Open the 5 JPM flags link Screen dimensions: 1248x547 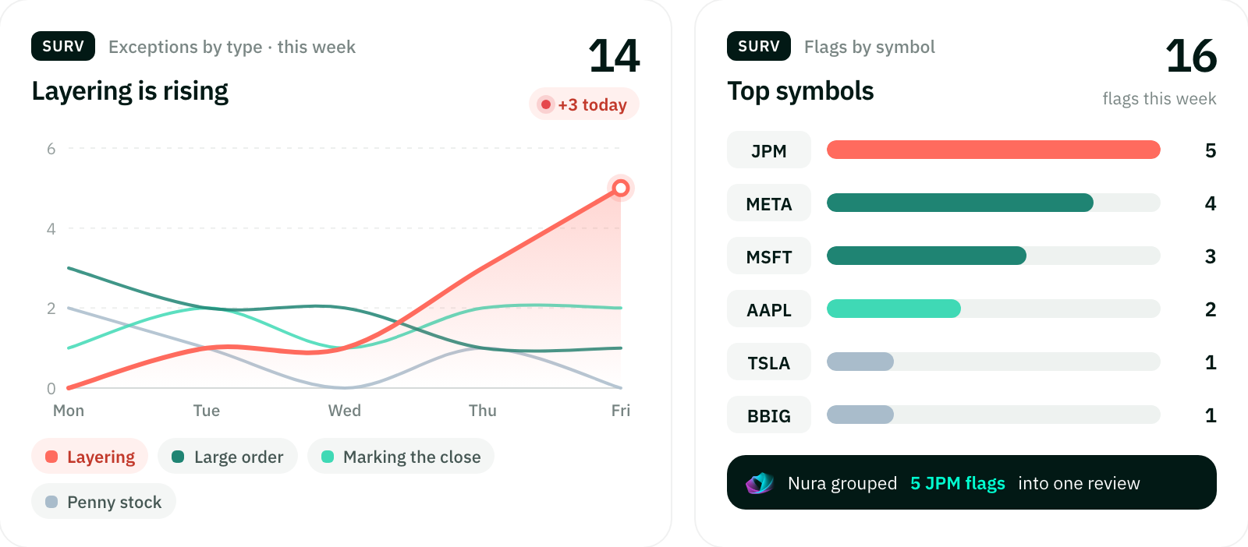click(958, 483)
